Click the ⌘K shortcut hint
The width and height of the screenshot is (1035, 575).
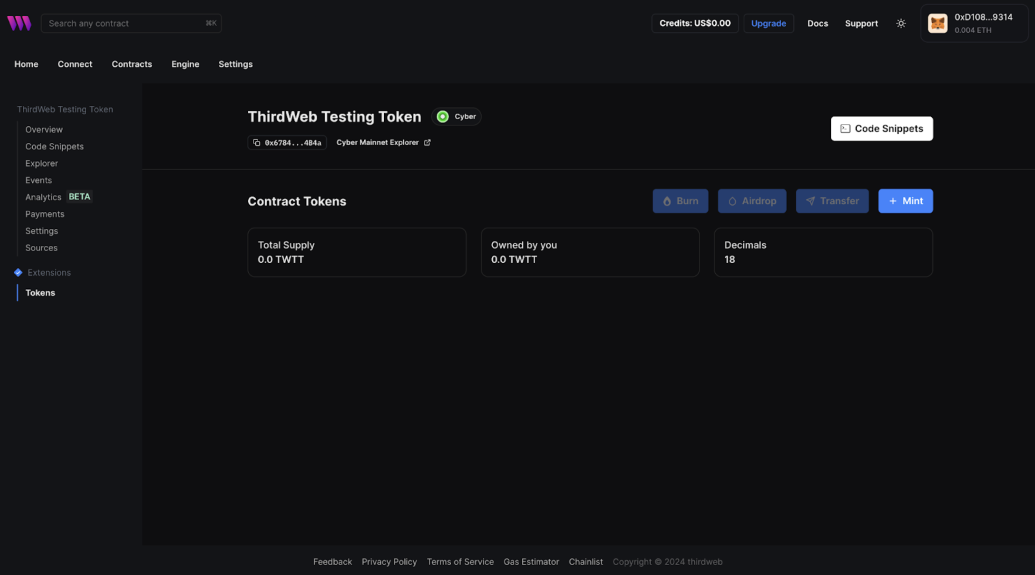coord(211,23)
